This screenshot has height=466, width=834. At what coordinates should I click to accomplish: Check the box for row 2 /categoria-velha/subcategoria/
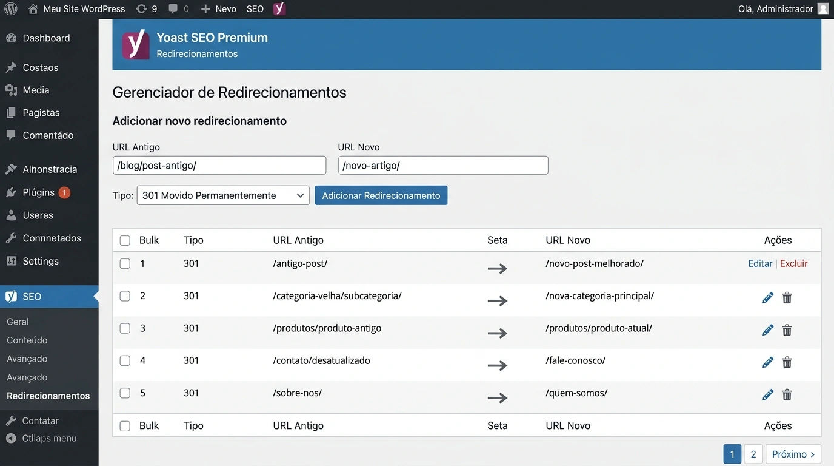tap(125, 296)
